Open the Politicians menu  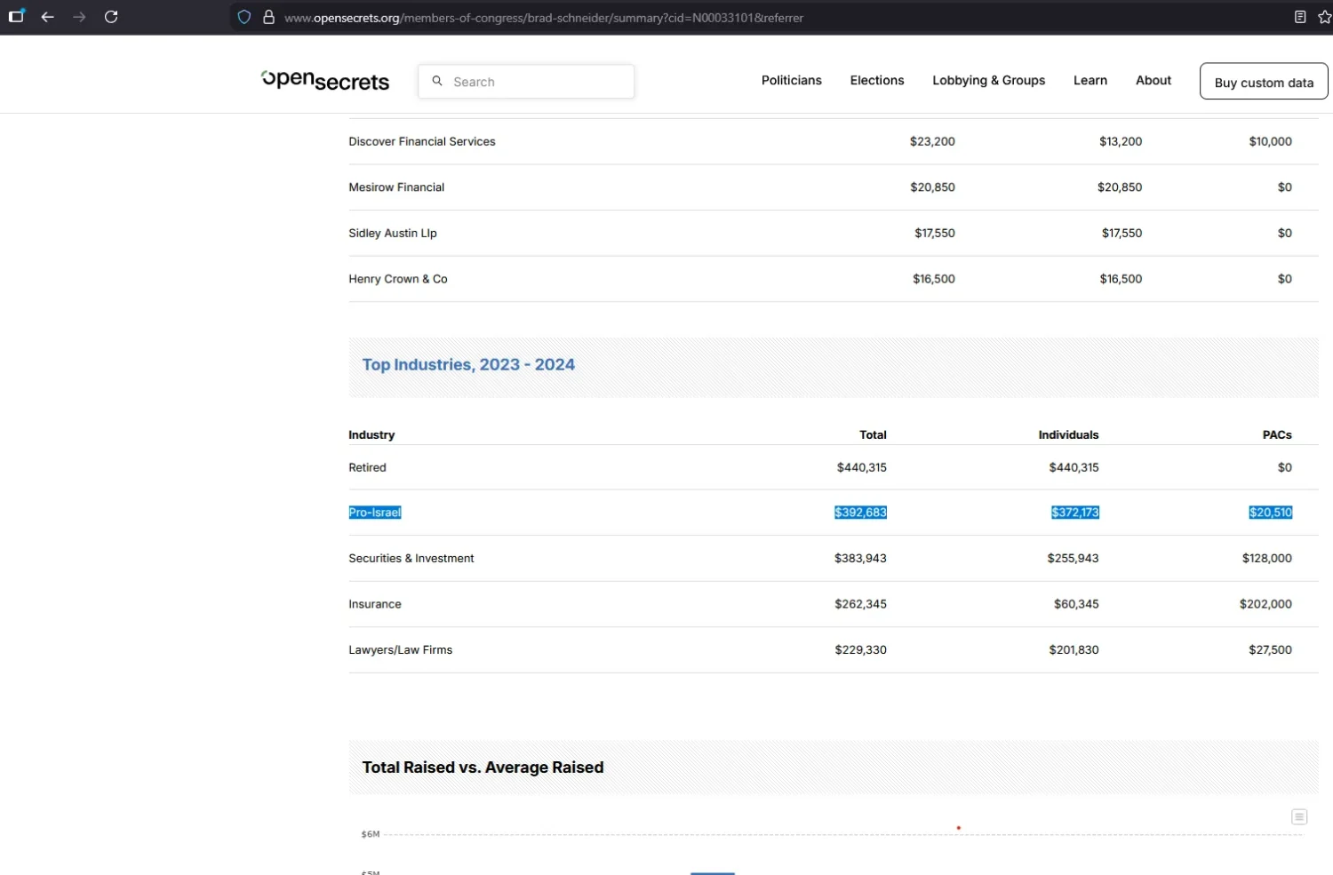point(792,80)
